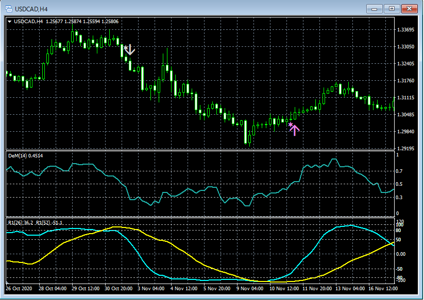Click the 1.31111 price label on the axis
The height and width of the screenshot is (300, 424).
(406, 97)
